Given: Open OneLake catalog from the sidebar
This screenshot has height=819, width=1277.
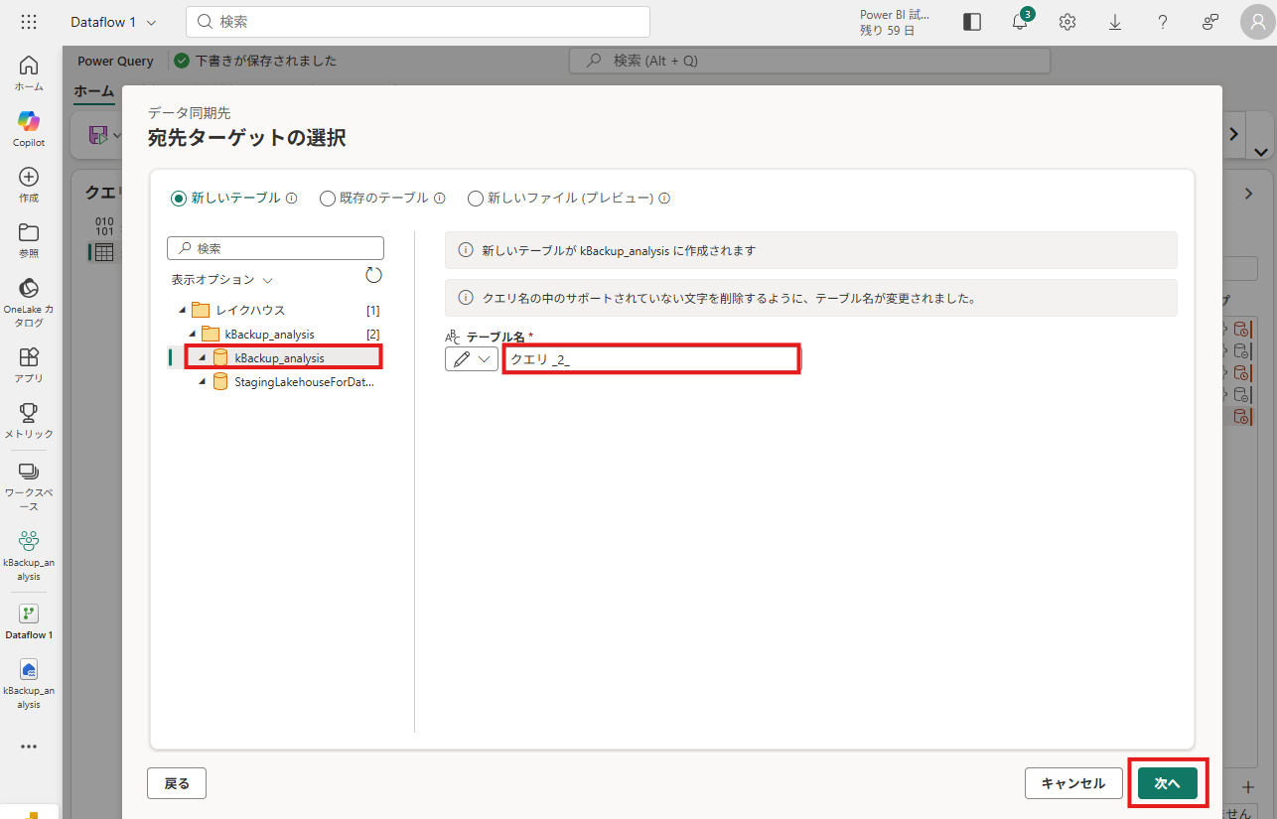Looking at the screenshot, I should pos(29,302).
